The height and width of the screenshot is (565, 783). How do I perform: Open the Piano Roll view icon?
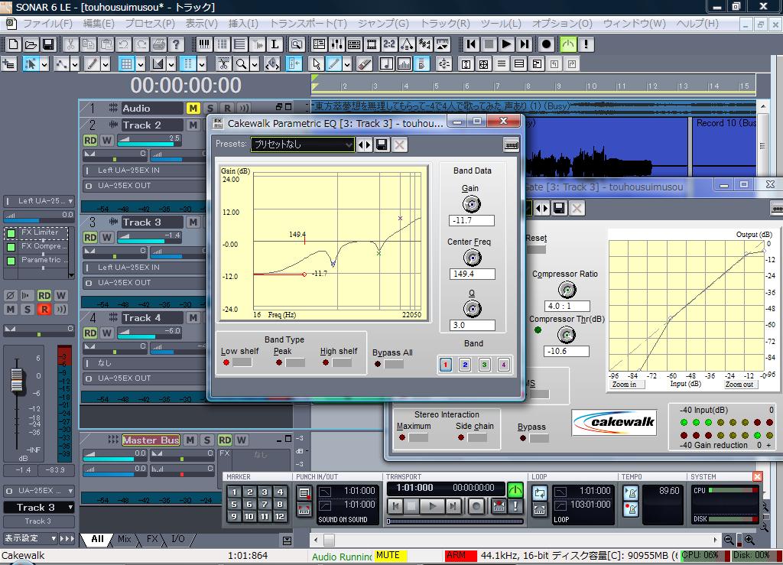(204, 44)
